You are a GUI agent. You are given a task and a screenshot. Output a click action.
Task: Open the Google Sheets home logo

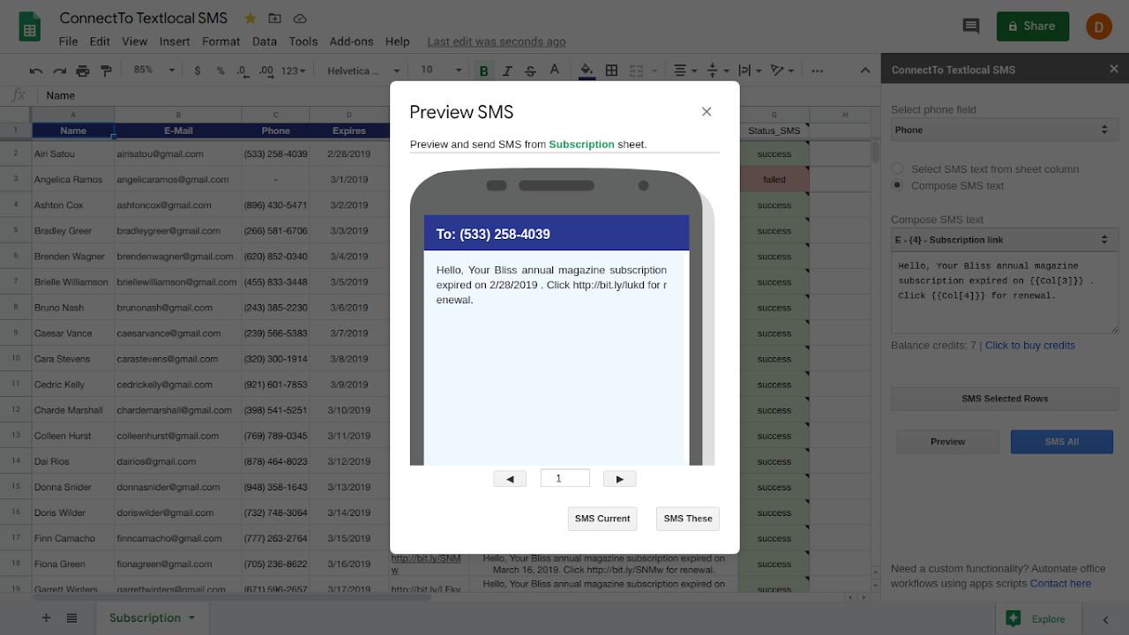coord(30,26)
